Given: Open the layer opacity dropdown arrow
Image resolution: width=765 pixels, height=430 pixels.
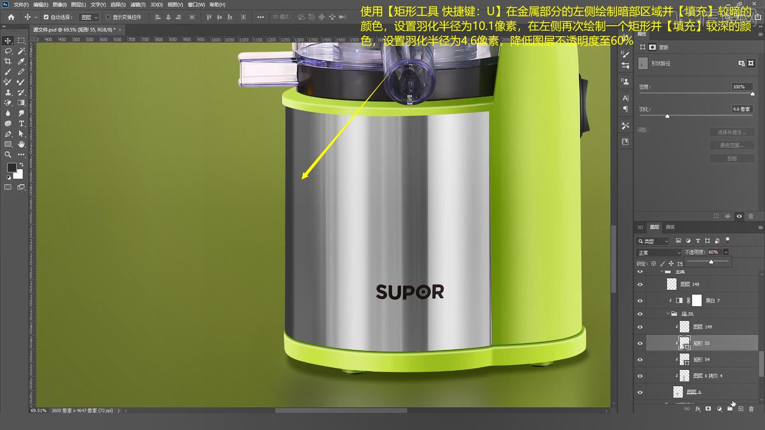Looking at the screenshot, I should coord(726,252).
